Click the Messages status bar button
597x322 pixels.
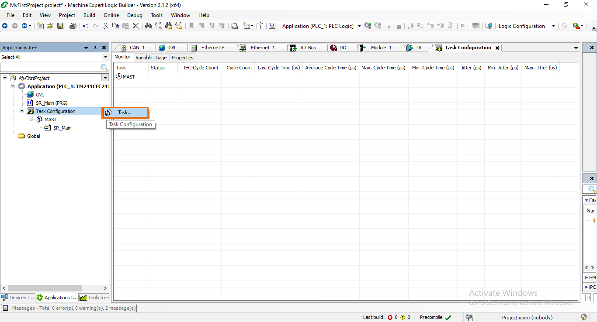click(69, 308)
